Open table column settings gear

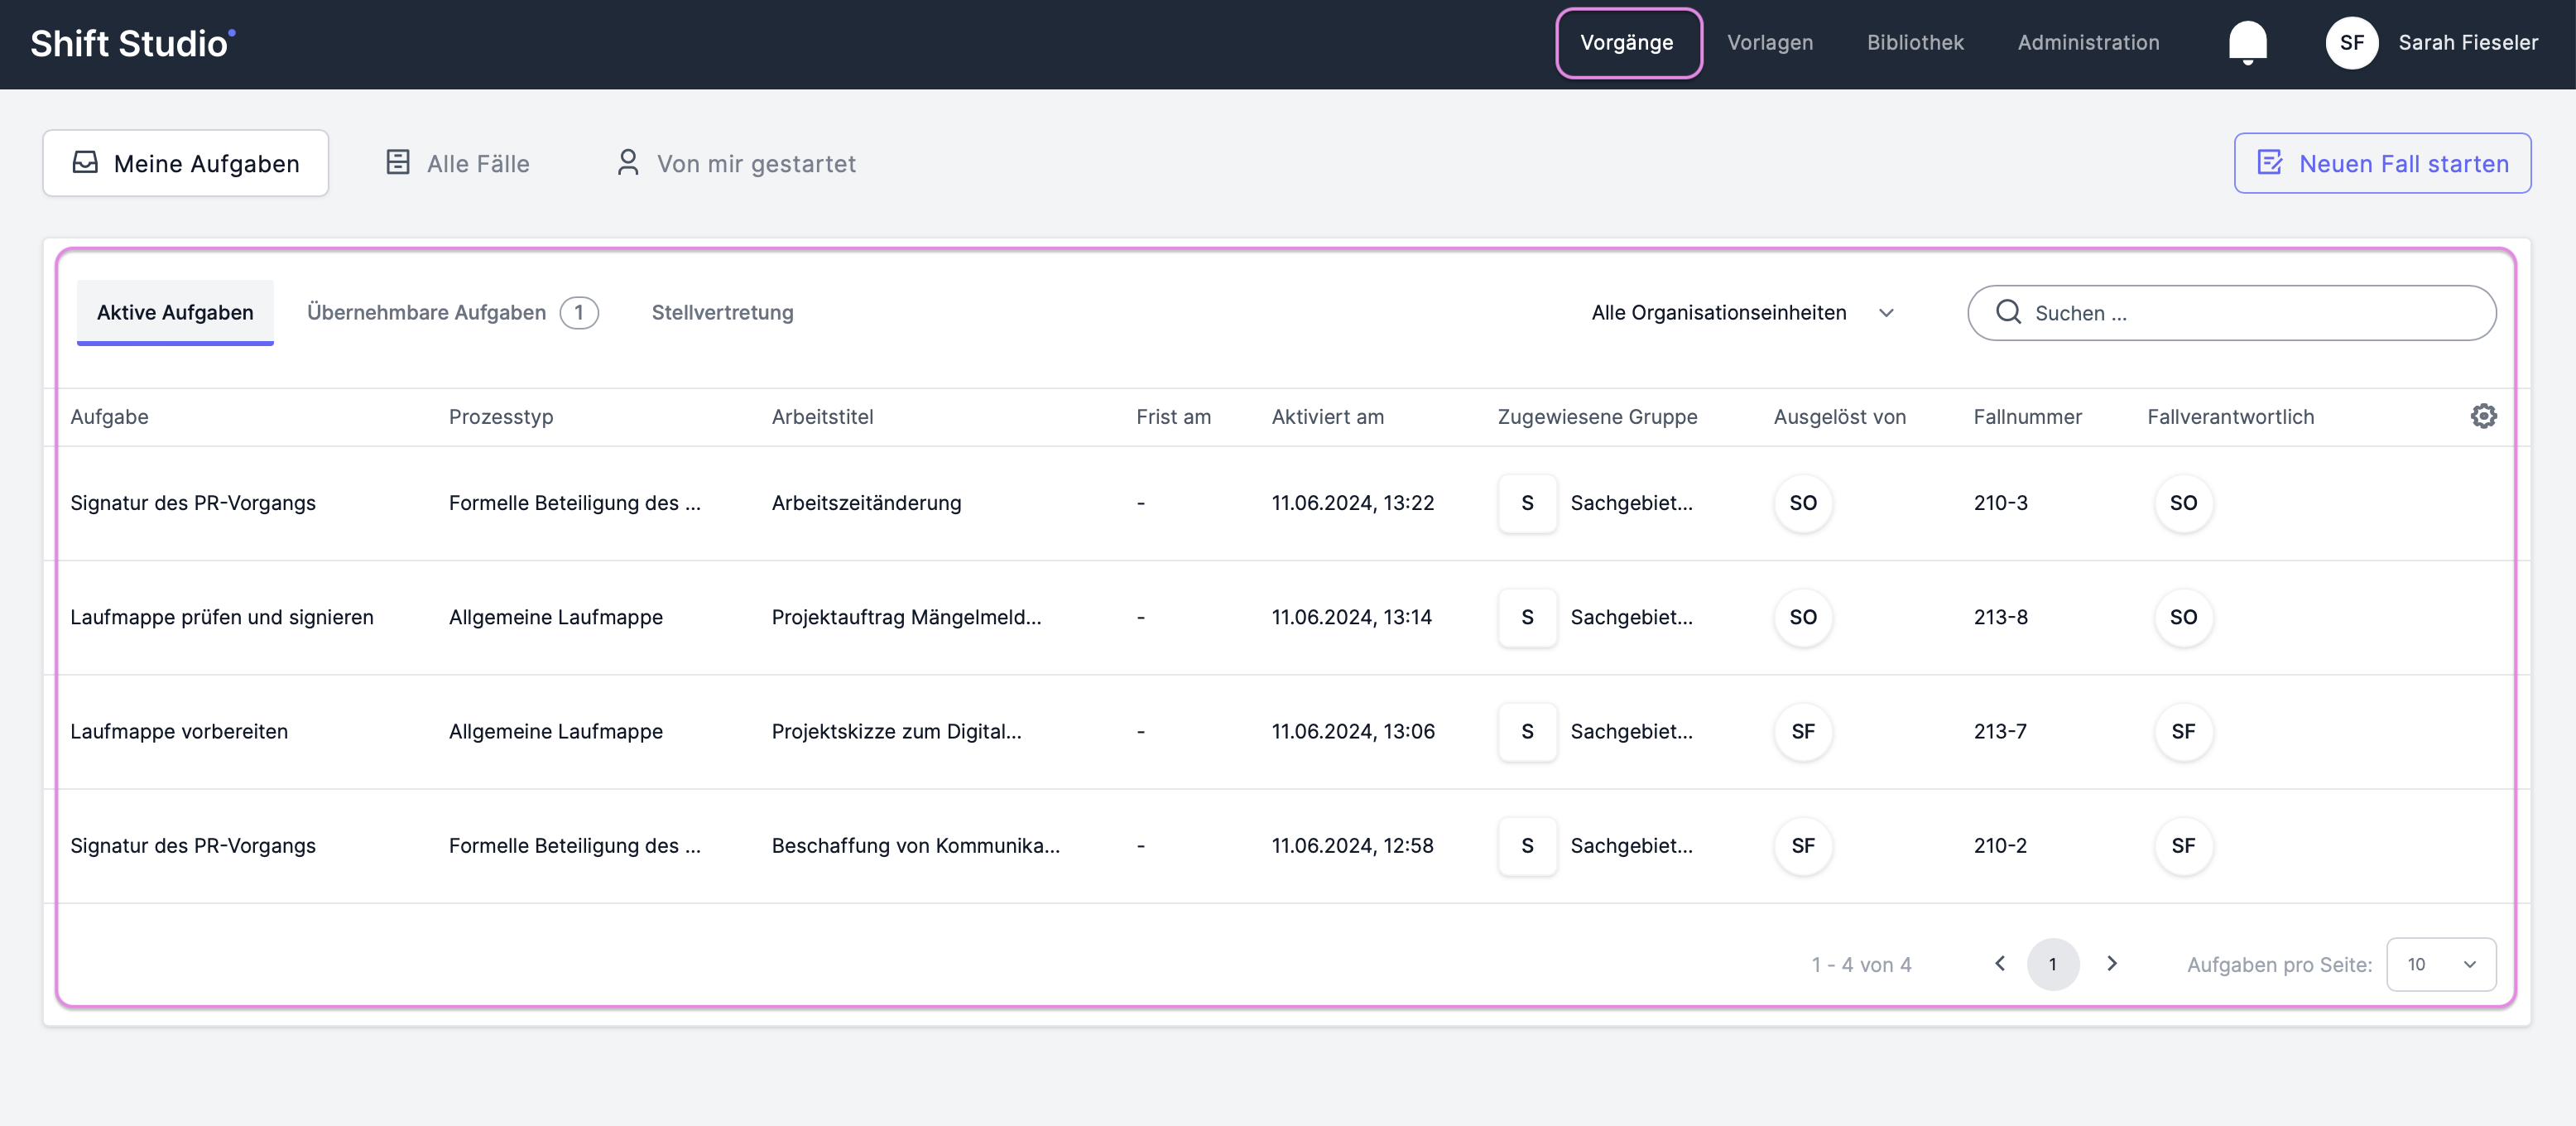(2483, 416)
